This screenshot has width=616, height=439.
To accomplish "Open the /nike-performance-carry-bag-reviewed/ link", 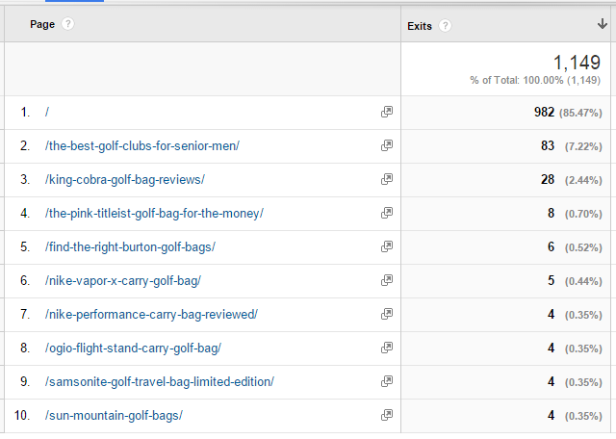I will (x=151, y=315).
